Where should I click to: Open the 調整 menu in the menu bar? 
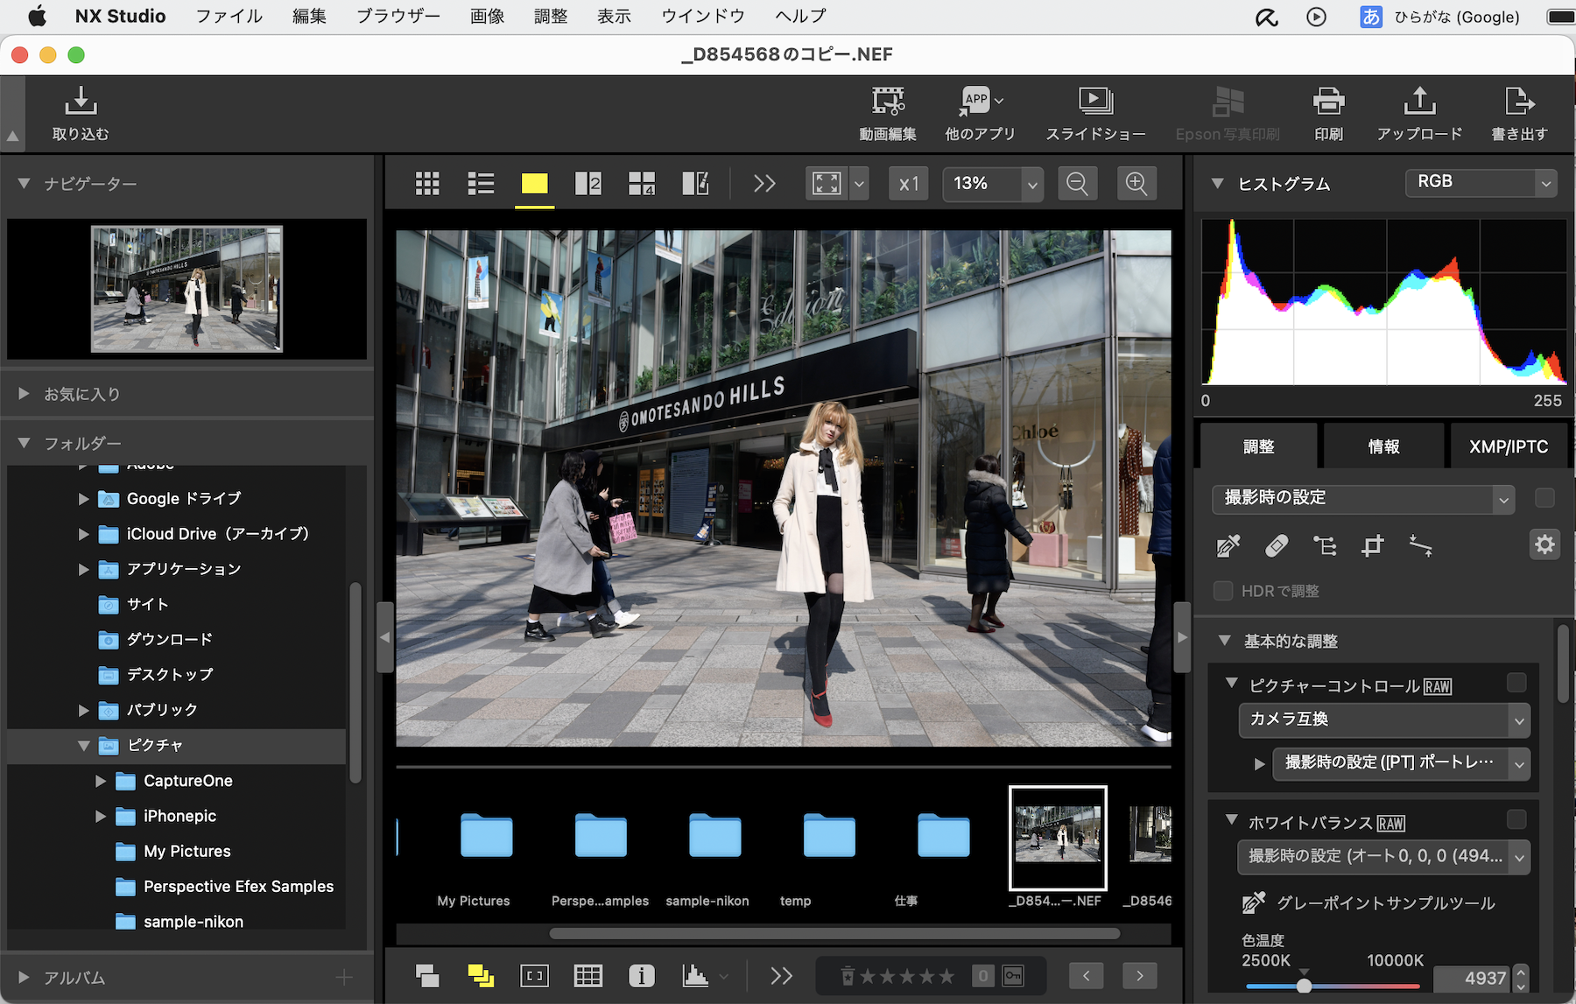click(550, 15)
